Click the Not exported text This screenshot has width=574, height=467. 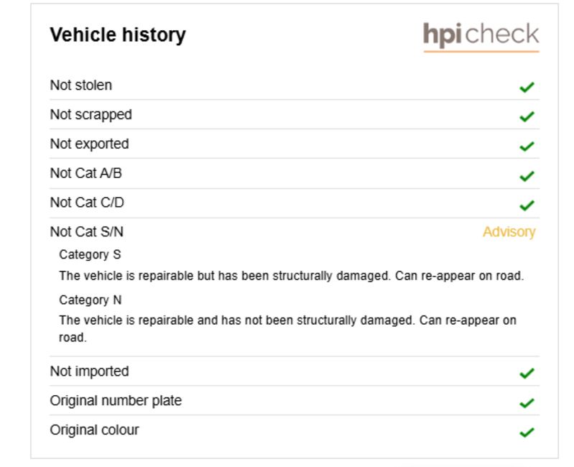click(89, 144)
